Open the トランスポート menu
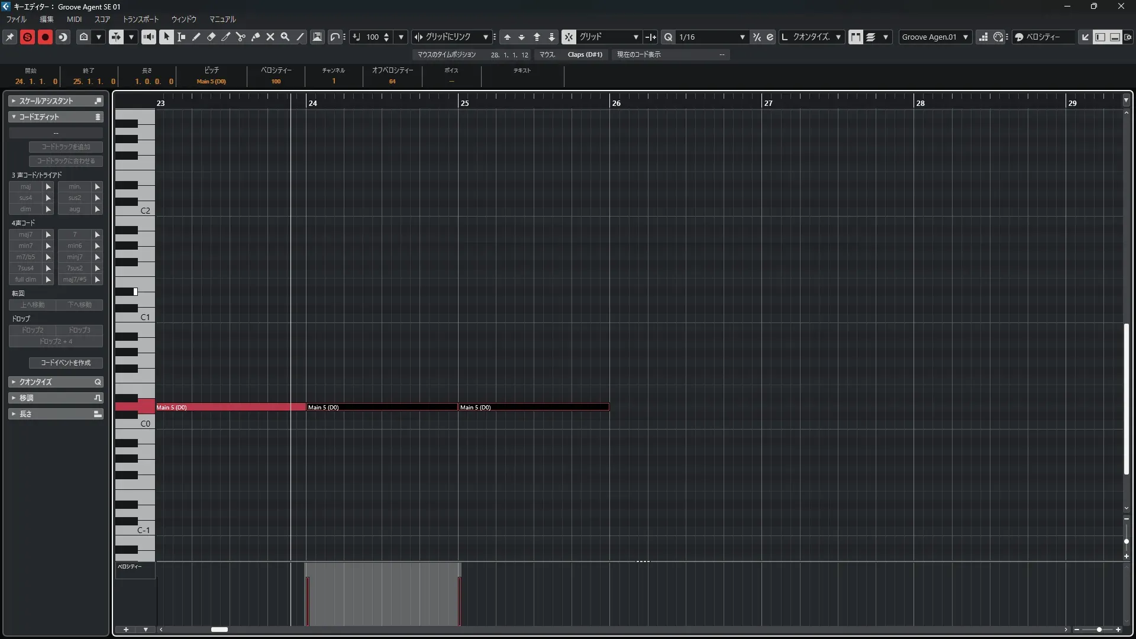This screenshot has height=639, width=1136. [x=141, y=19]
